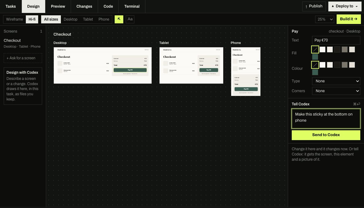The height and width of the screenshot is (208, 364).
Task: Select the no-colour swatch in Colour row
Action: [315, 65]
